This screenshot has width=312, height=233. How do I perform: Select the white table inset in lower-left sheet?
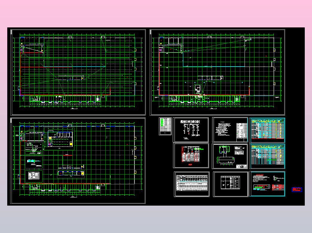34,176
